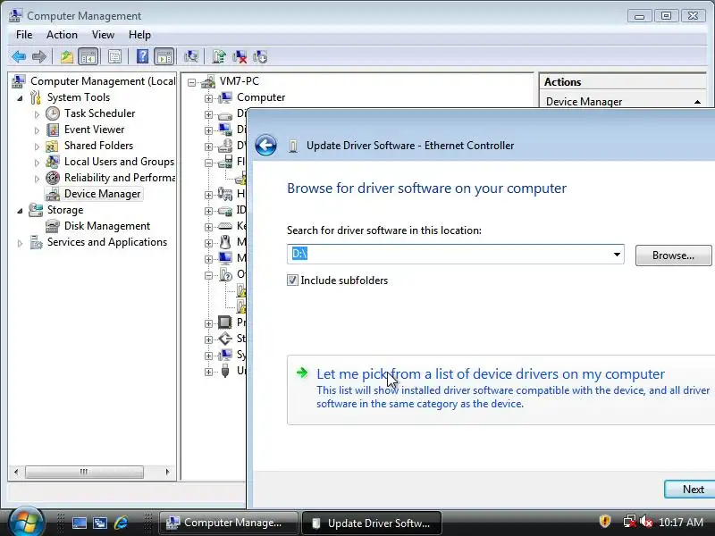Click the Services and Applications icon
This screenshot has height=536, width=715.
pyautogui.click(x=36, y=242)
